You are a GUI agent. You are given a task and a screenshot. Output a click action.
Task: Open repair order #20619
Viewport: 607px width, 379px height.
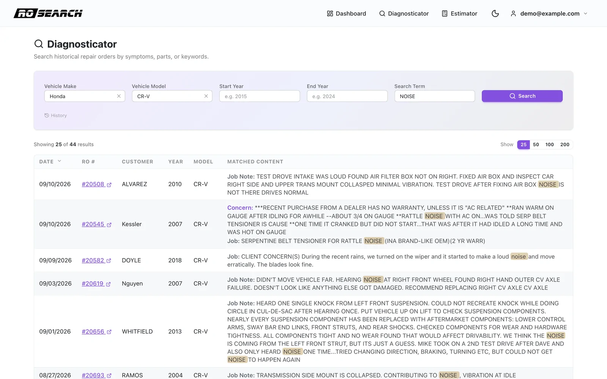pyautogui.click(x=96, y=283)
